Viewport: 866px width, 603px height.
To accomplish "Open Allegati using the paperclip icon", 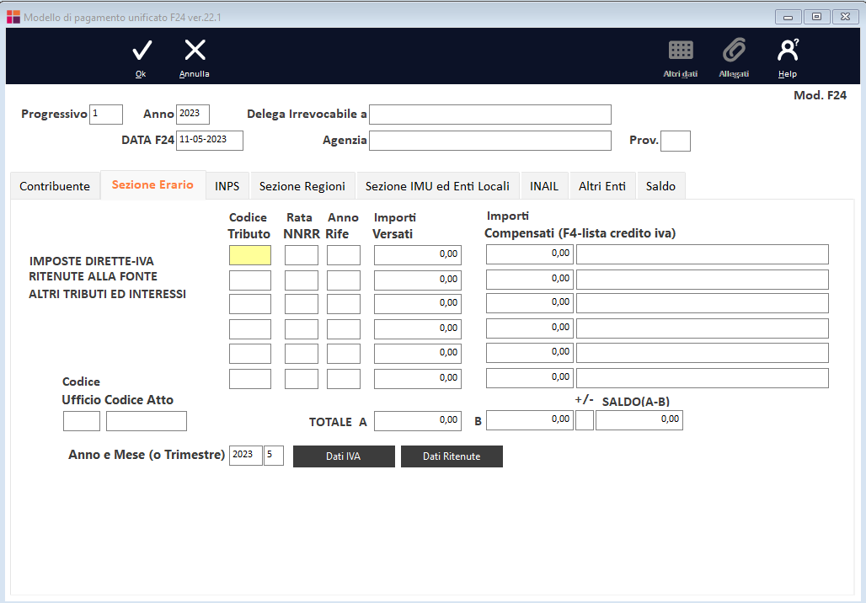I will 733,51.
